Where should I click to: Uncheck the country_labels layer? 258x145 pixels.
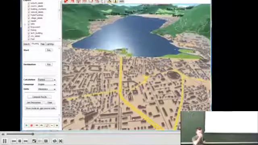tap(29, 6)
